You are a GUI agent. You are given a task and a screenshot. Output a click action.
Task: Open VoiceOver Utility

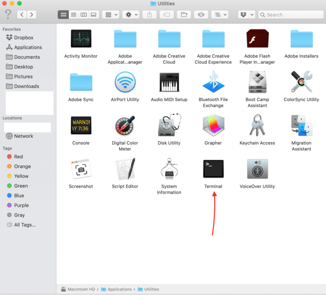click(257, 169)
